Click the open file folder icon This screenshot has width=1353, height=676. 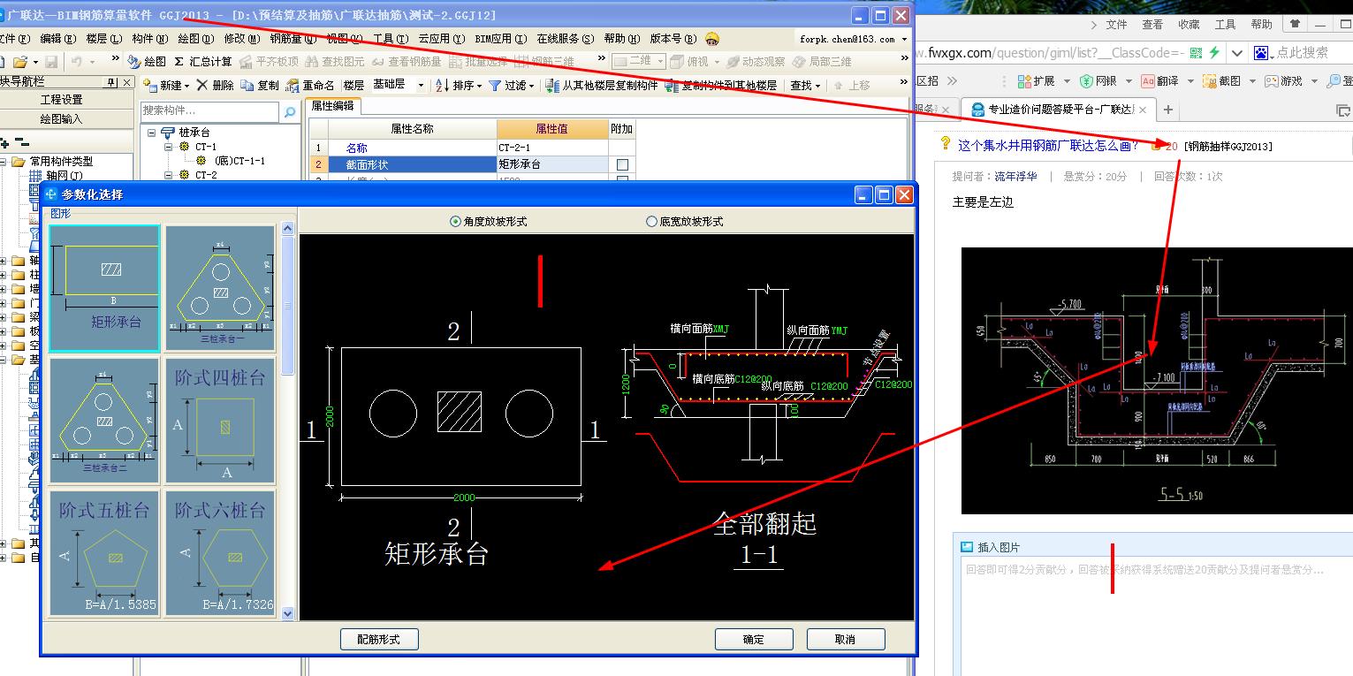20,62
